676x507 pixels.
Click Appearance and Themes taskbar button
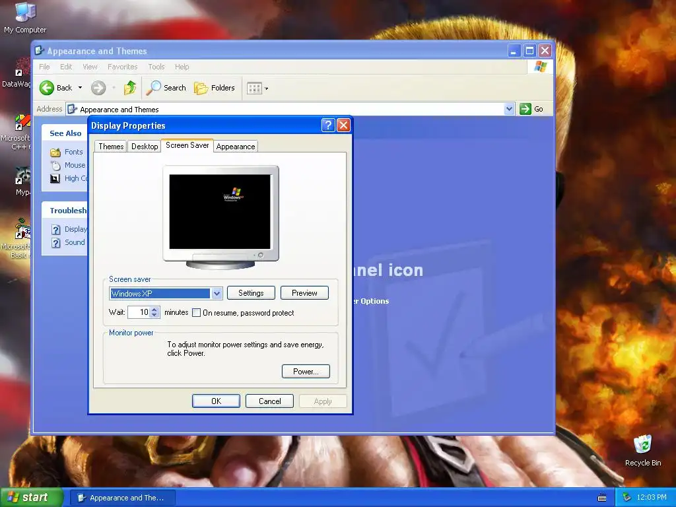pyautogui.click(x=122, y=498)
